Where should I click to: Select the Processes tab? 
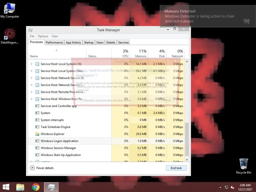36,42
